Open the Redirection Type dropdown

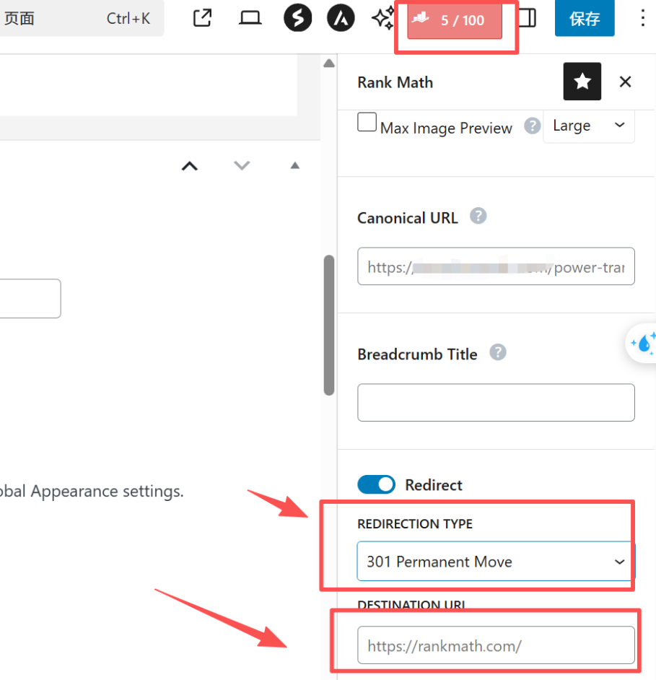click(496, 561)
